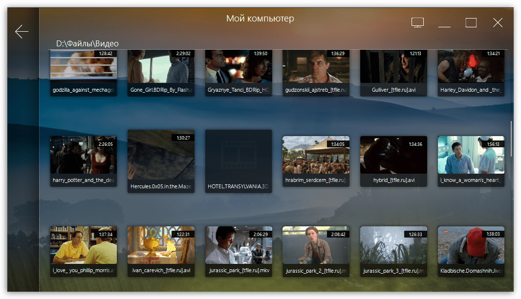Open Gone_Girl.BDRip video thumbnail

click(161, 66)
